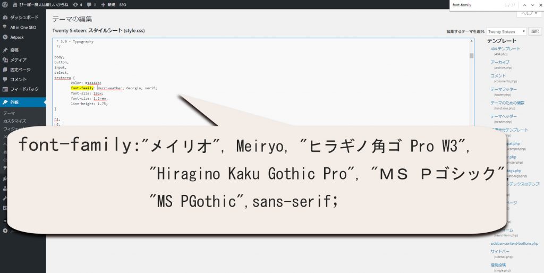Click the All in One SEO shield icon
This screenshot has height=273, width=544.
point(5,27)
